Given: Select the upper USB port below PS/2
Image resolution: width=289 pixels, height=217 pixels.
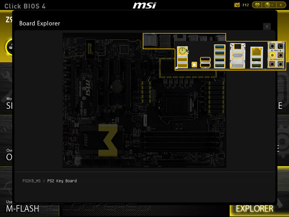Looking at the screenshot, I should [x=182, y=60].
